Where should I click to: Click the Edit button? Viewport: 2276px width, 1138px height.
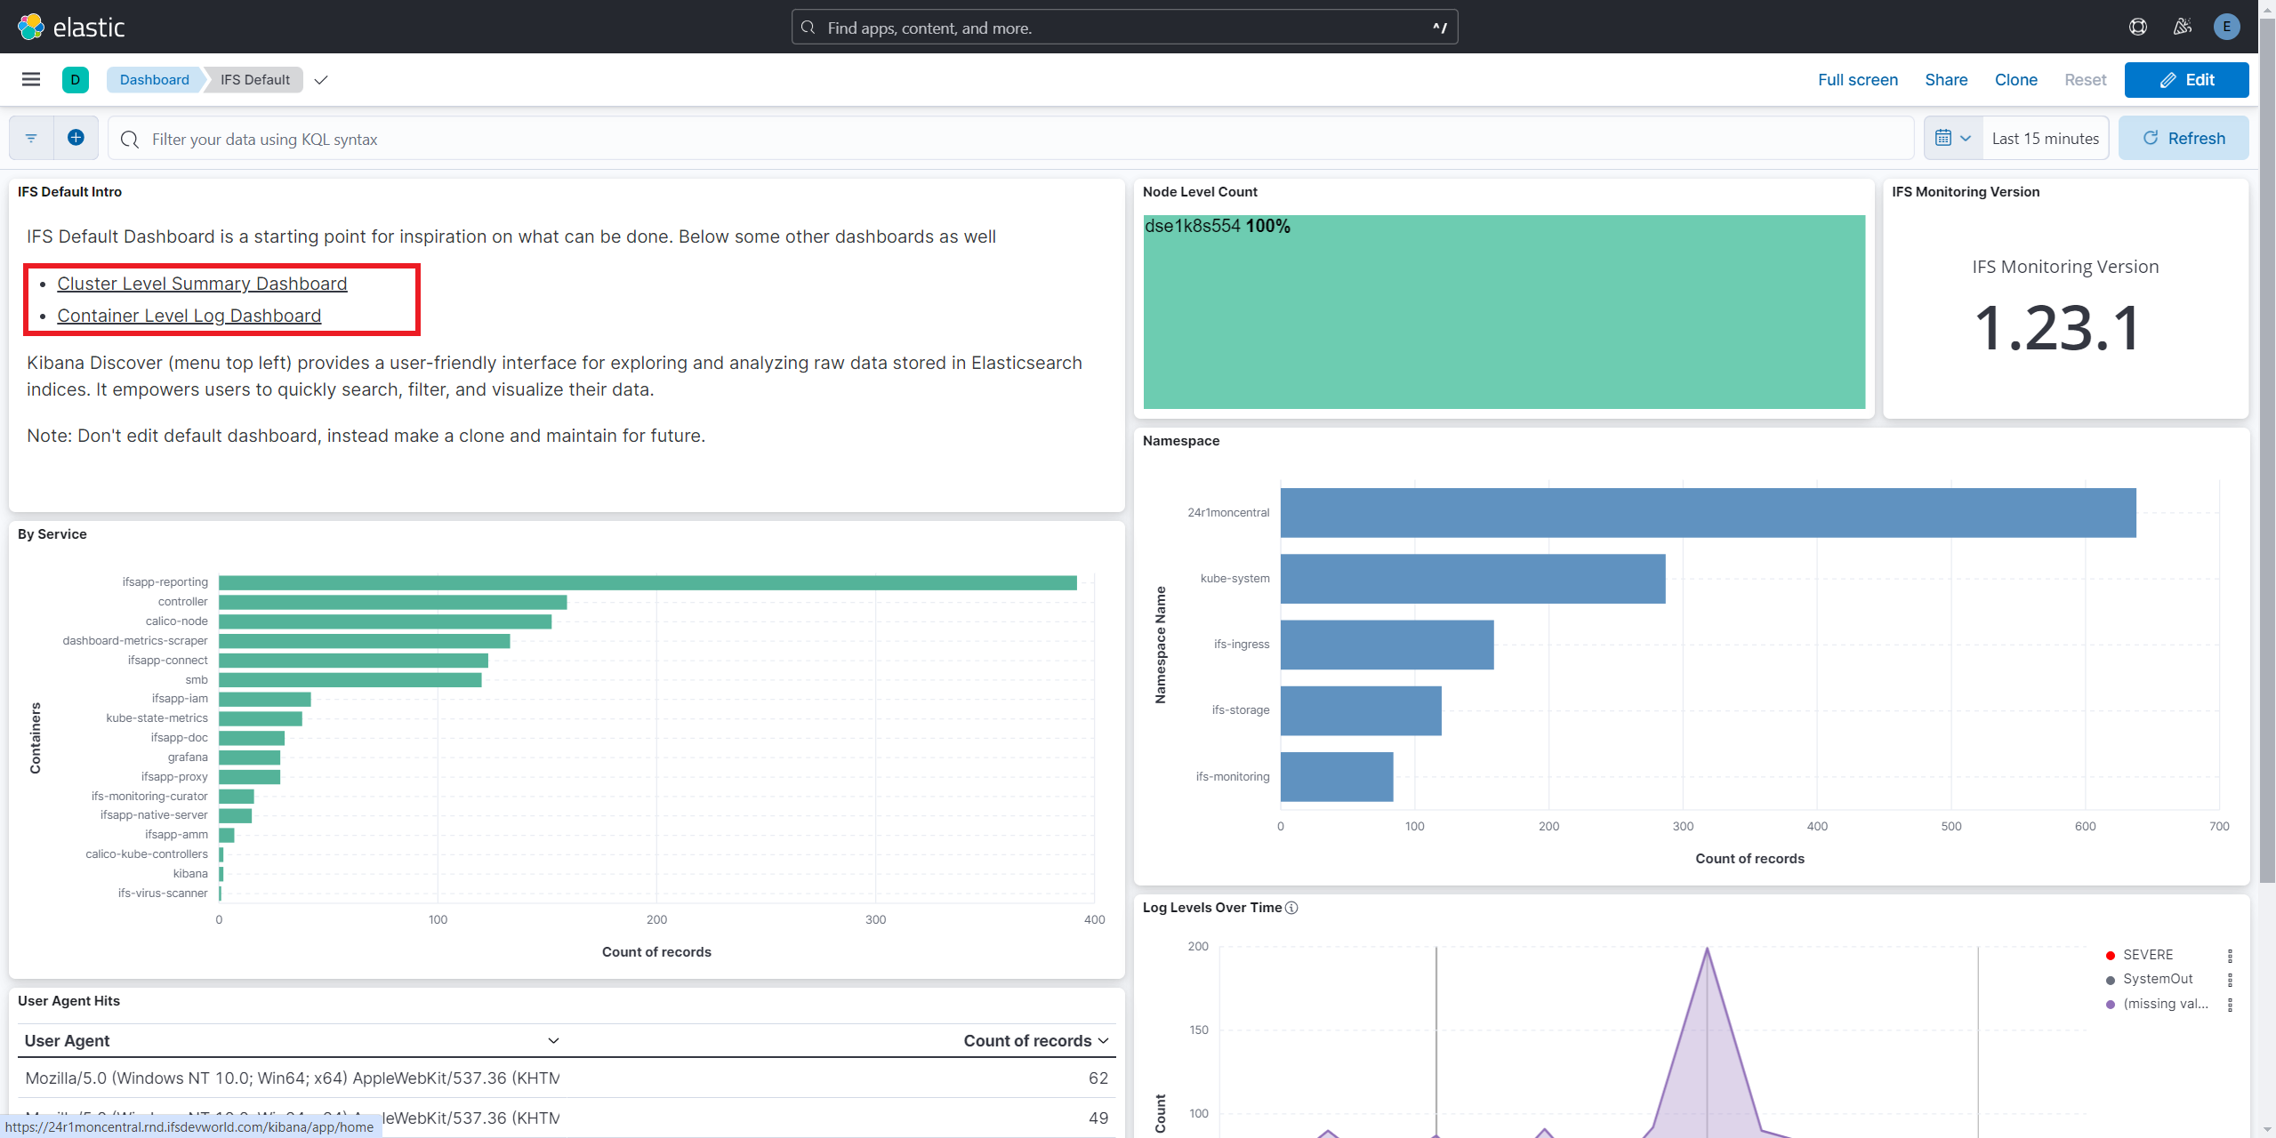(2185, 79)
